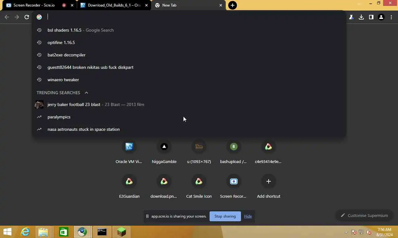Image resolution: width=398 pixels, height=238 pixels.
Task: Open Minecraft from taskbar
Action: 122,232
